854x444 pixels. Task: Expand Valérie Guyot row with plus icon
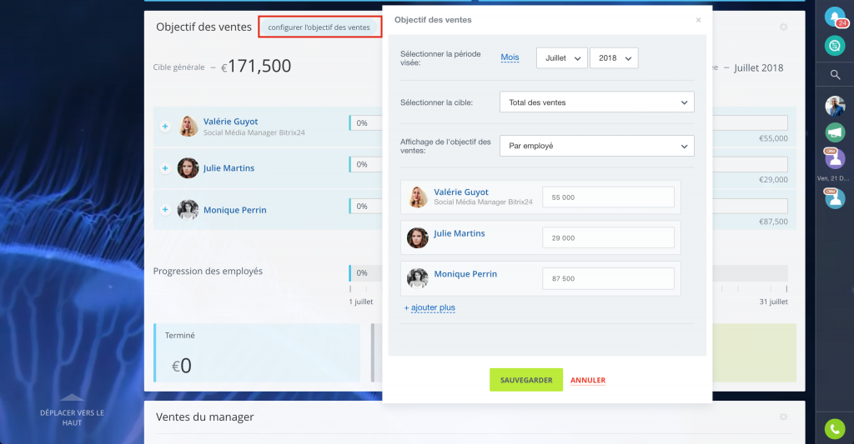(165, 127)
